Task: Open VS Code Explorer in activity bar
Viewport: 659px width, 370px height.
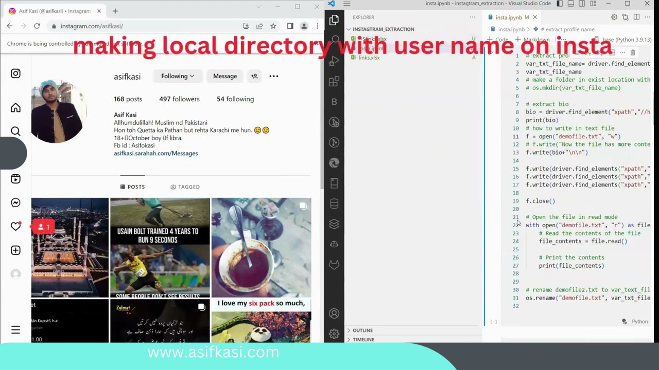Action: tap(334, 20)
